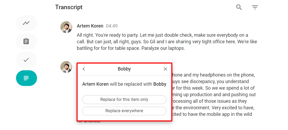Open the analytics trend sidebar icon
This screenshot has width=288, height=130.
[26, 23]
